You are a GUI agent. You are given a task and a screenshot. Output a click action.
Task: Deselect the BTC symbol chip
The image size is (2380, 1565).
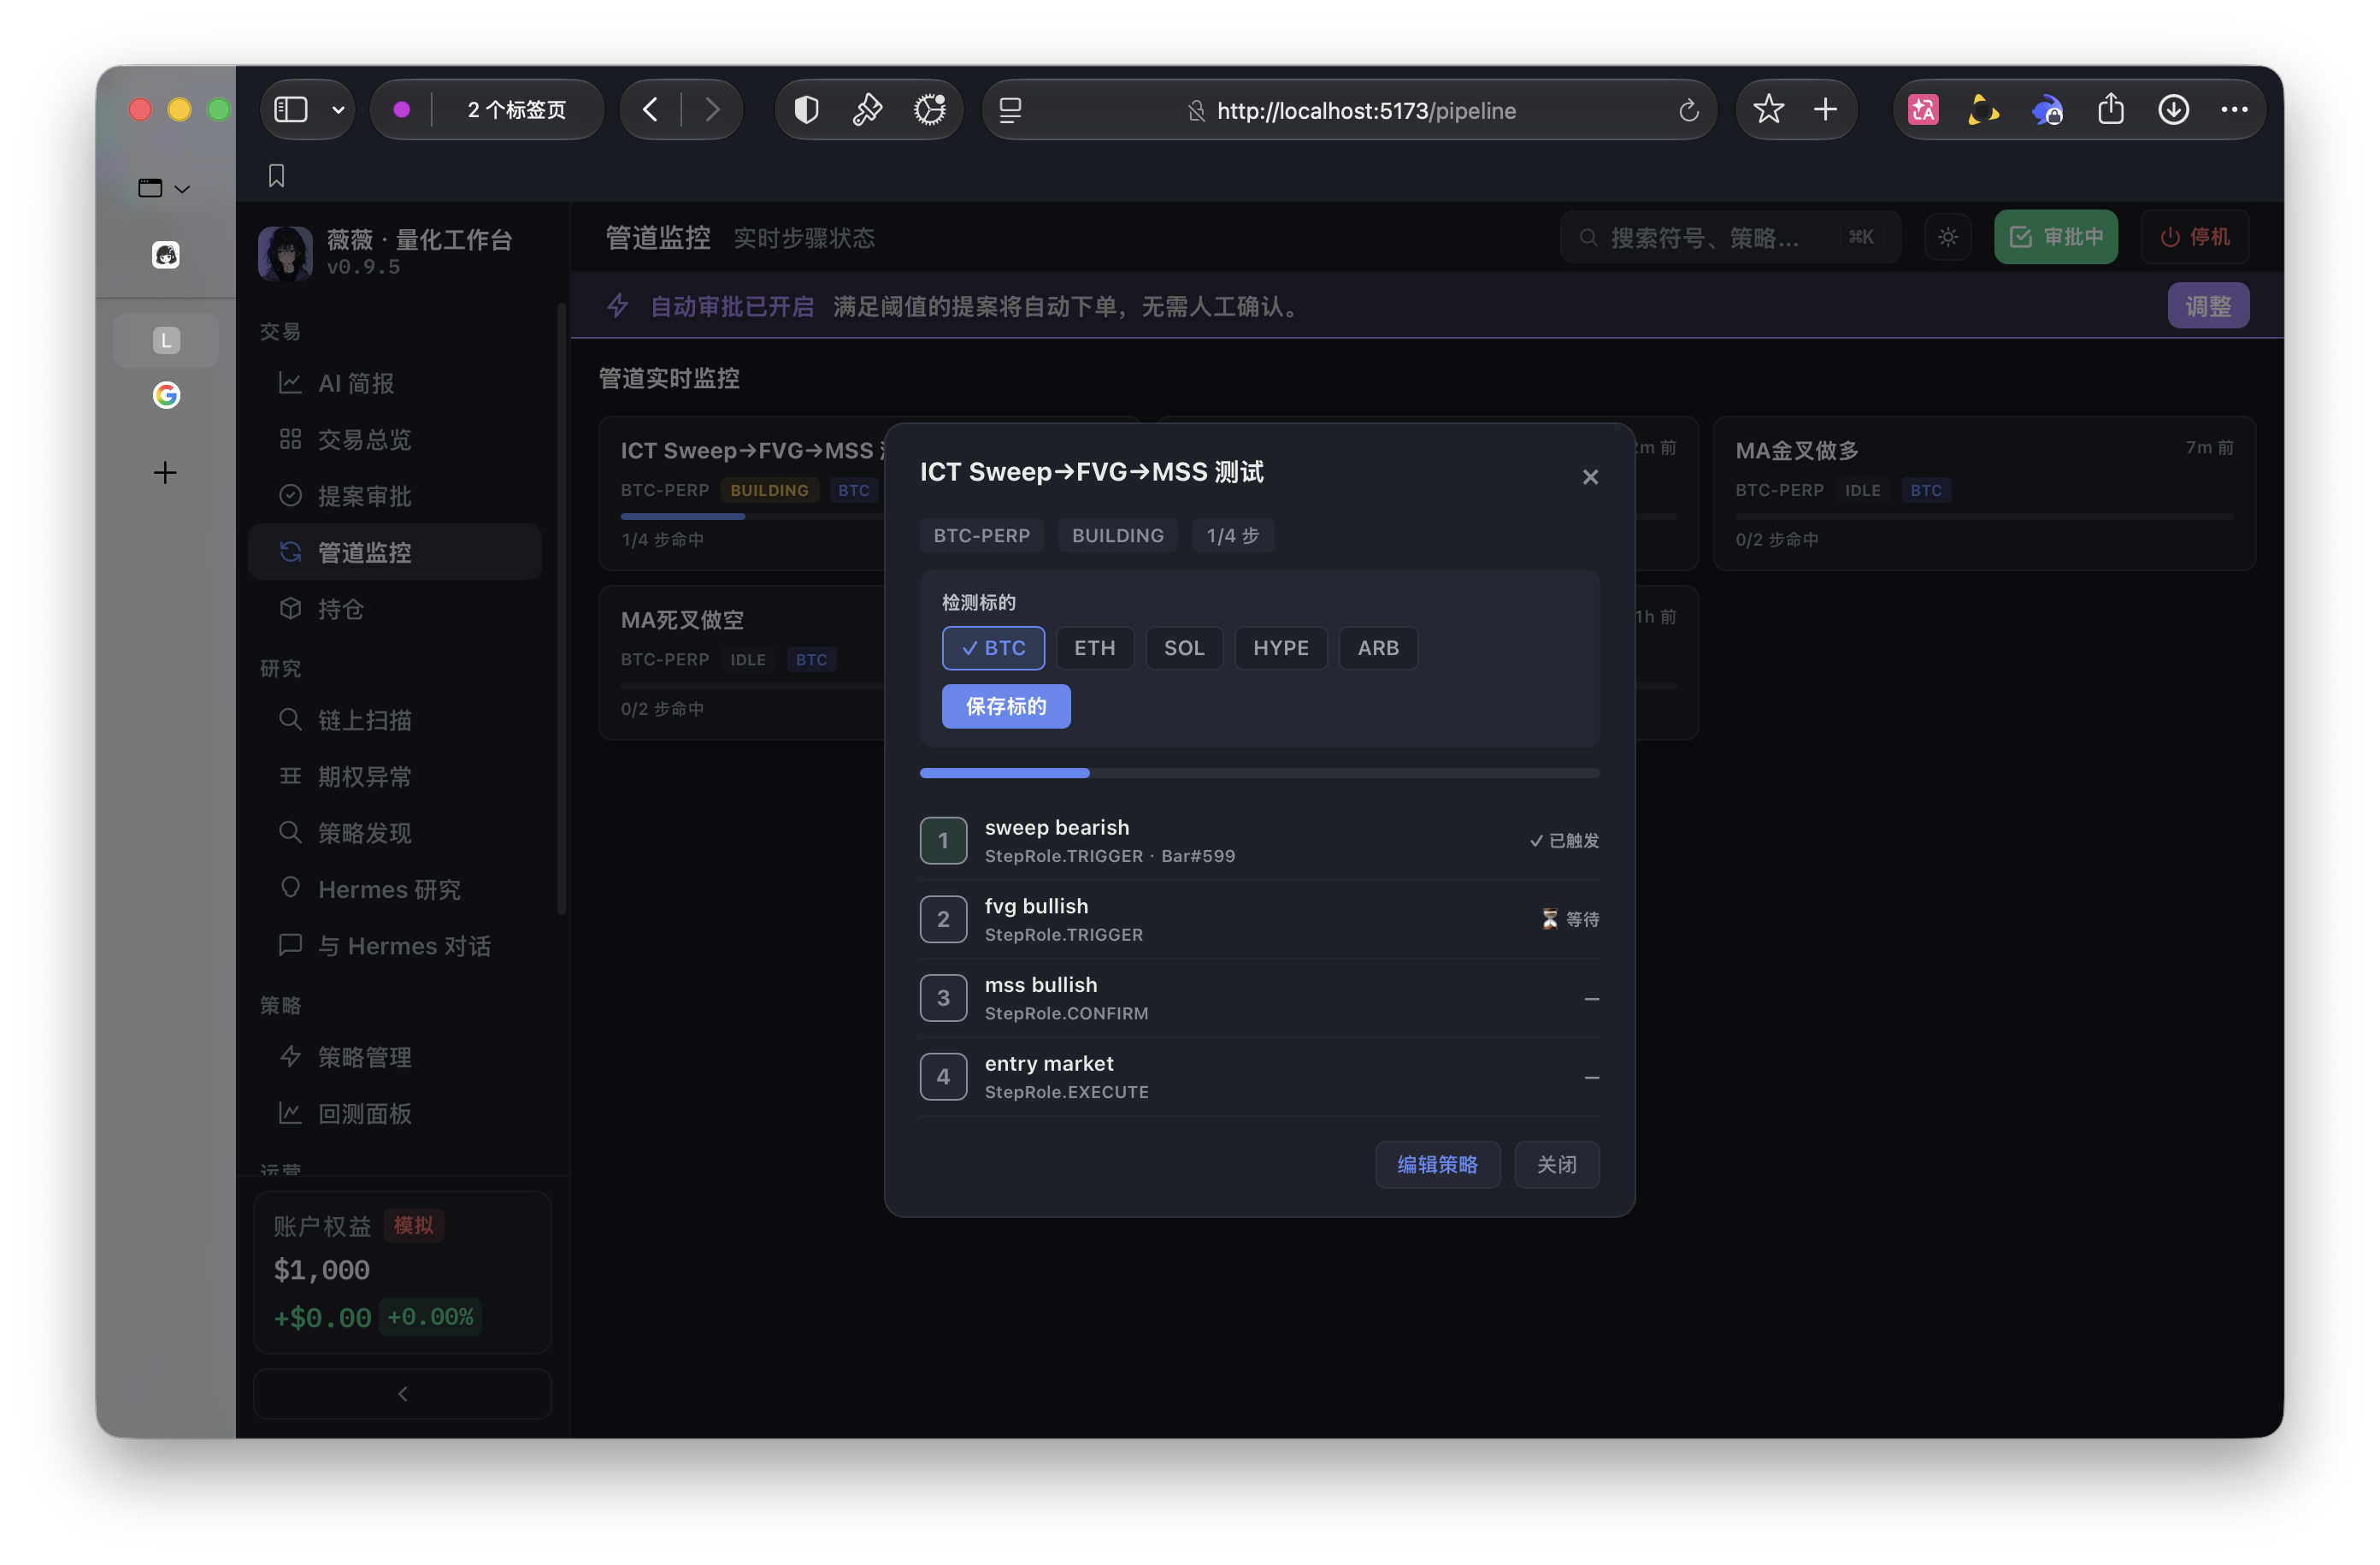[993, 648]
